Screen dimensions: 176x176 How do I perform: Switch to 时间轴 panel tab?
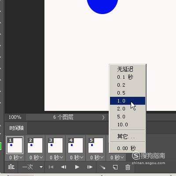click(16, 128)
